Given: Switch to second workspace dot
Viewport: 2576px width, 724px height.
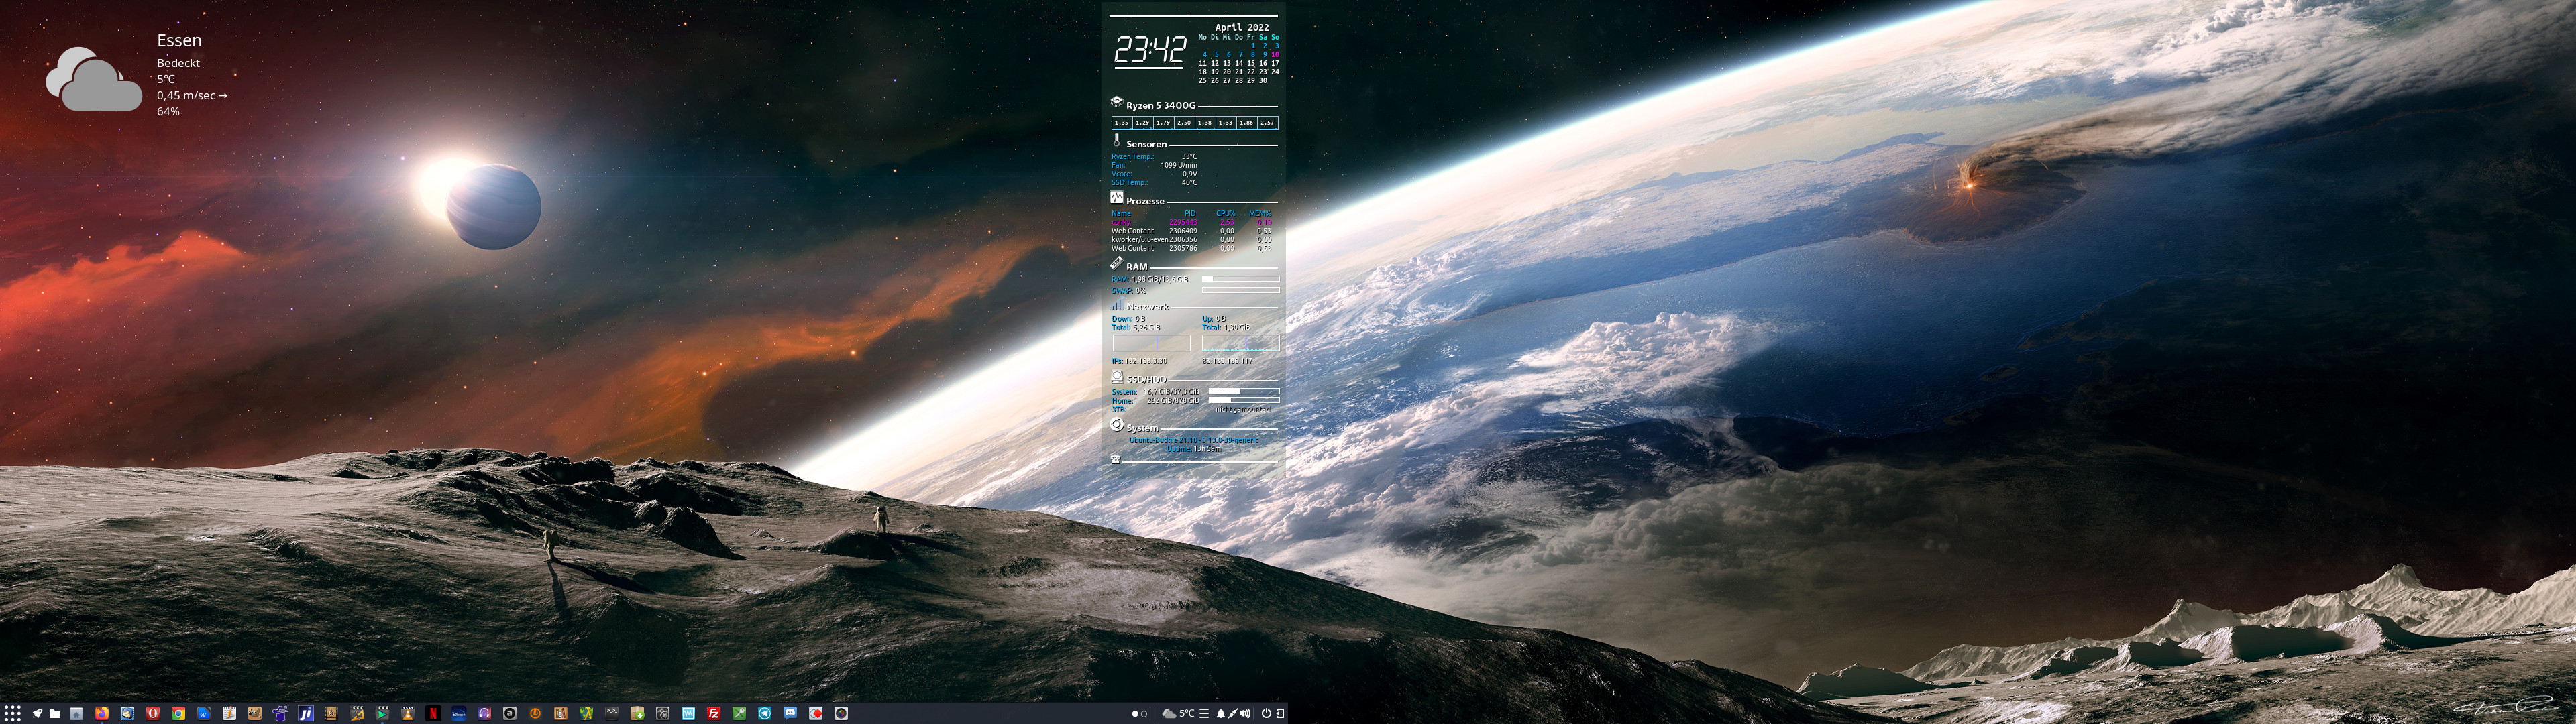Looking at the screenshot, I should (x=1144, y=714).
